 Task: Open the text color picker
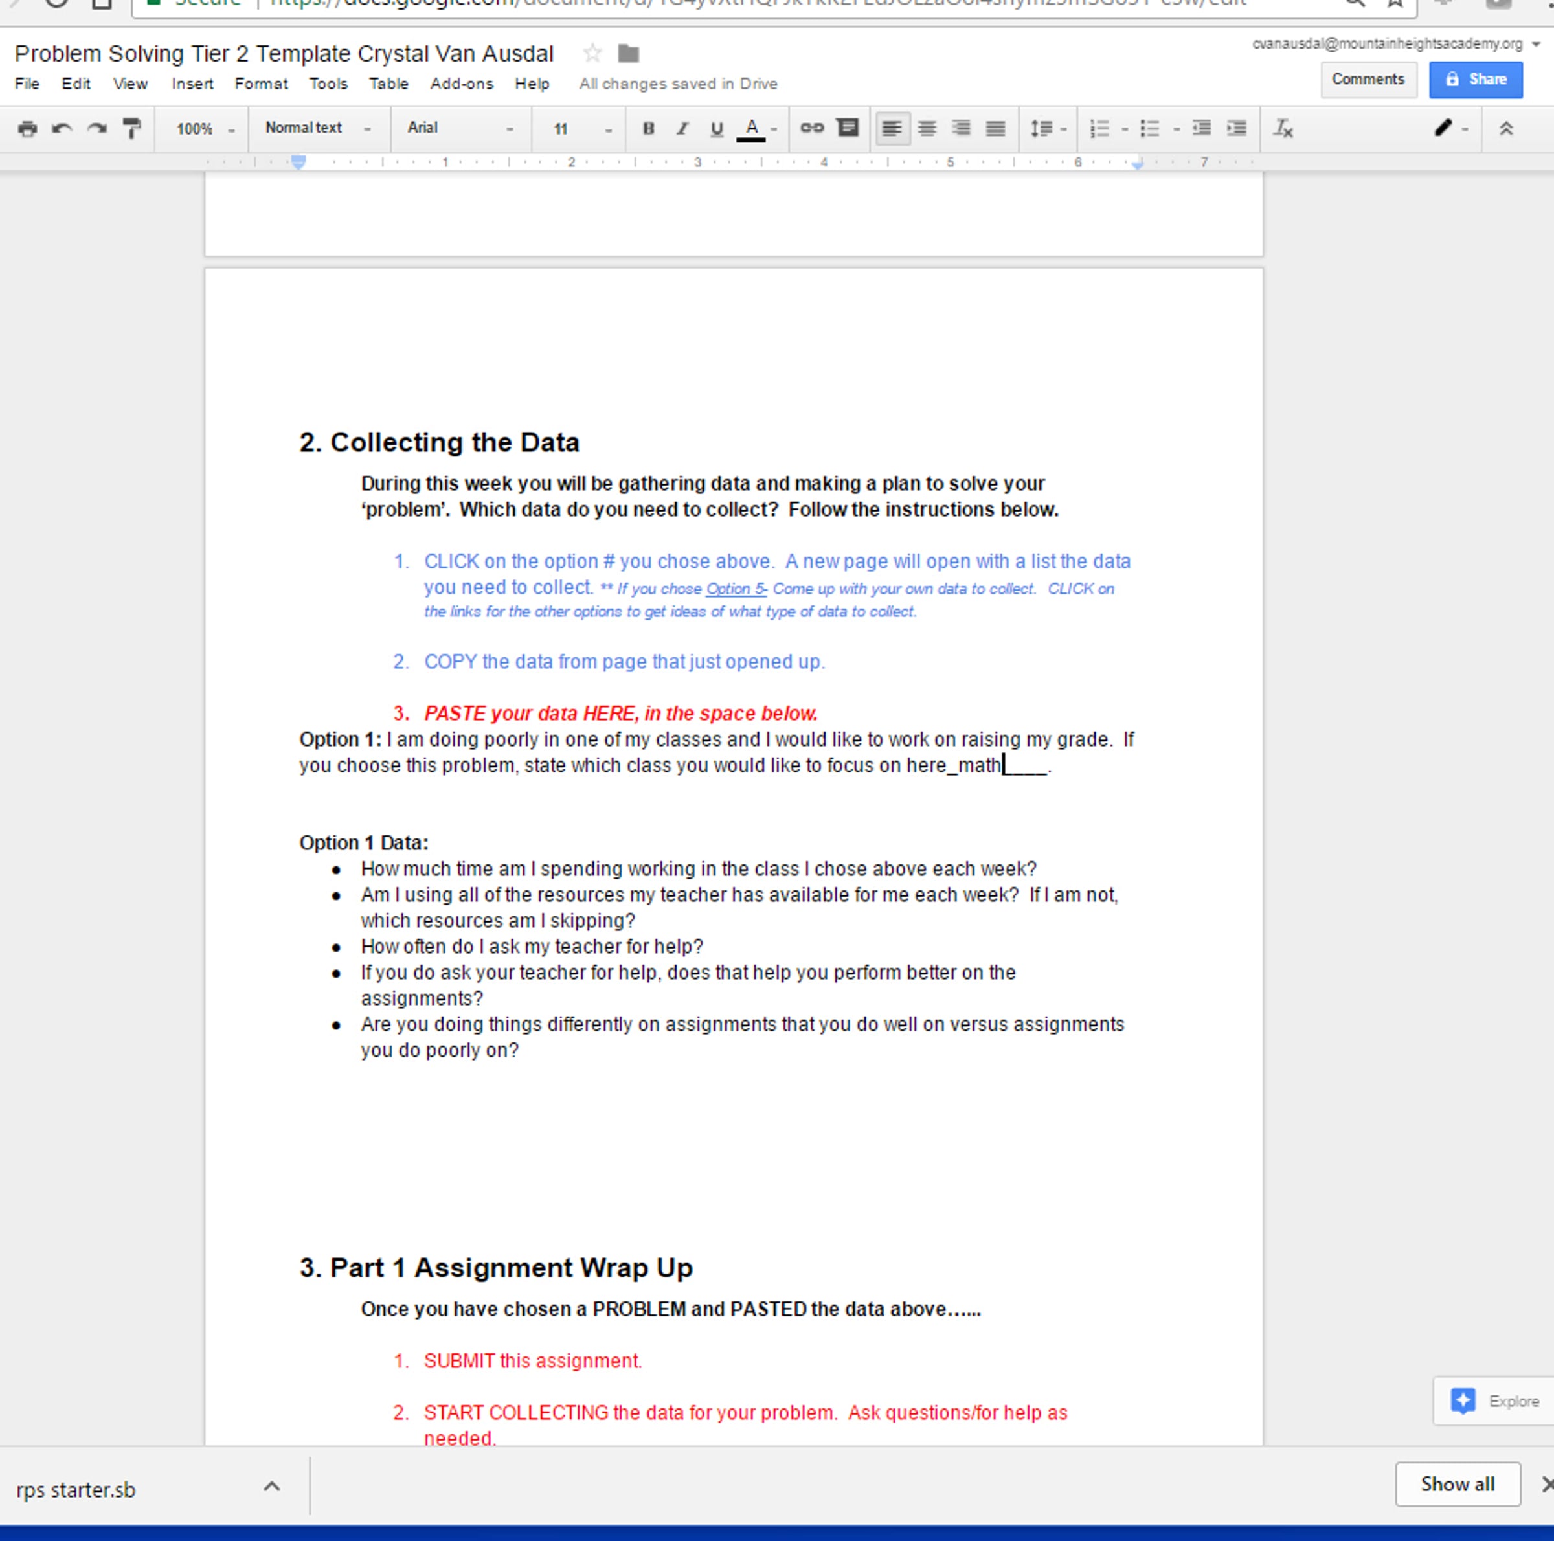752,129
